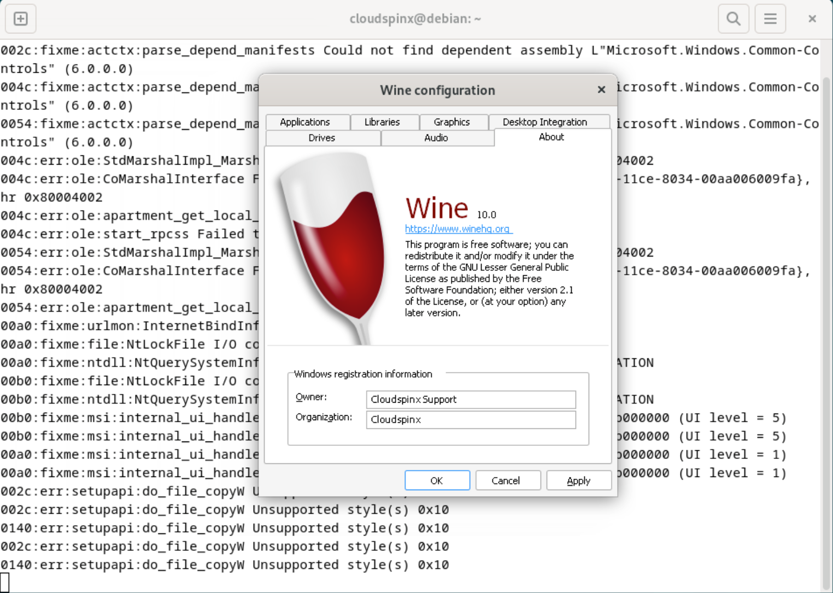Edit the Owner field text

(470, 399)
